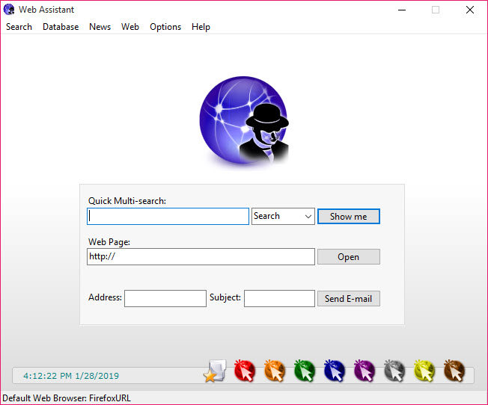
Task: Click the gray globe cursor icon
Action: tap(394, 371)
